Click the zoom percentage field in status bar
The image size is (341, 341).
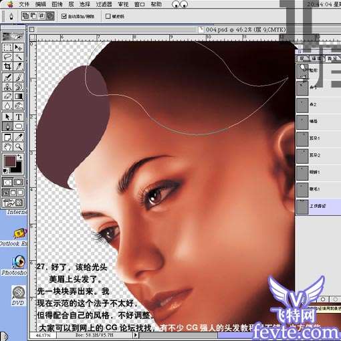[43, 335]
